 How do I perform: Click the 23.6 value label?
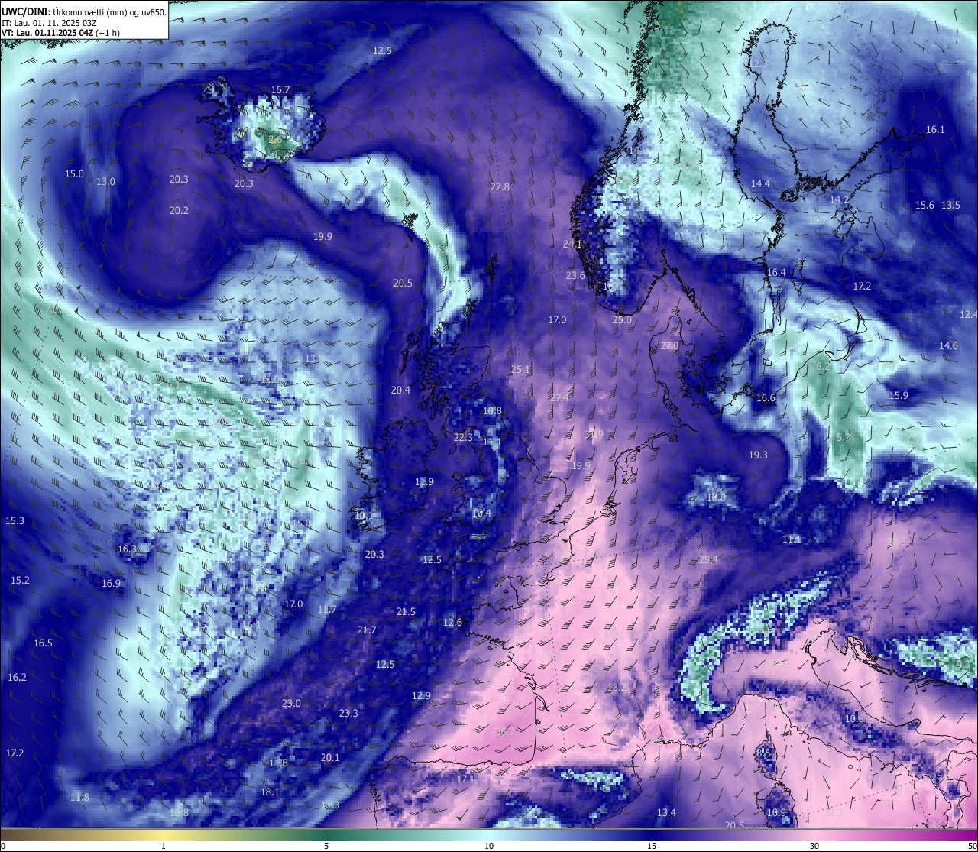[x=575, y=276]
